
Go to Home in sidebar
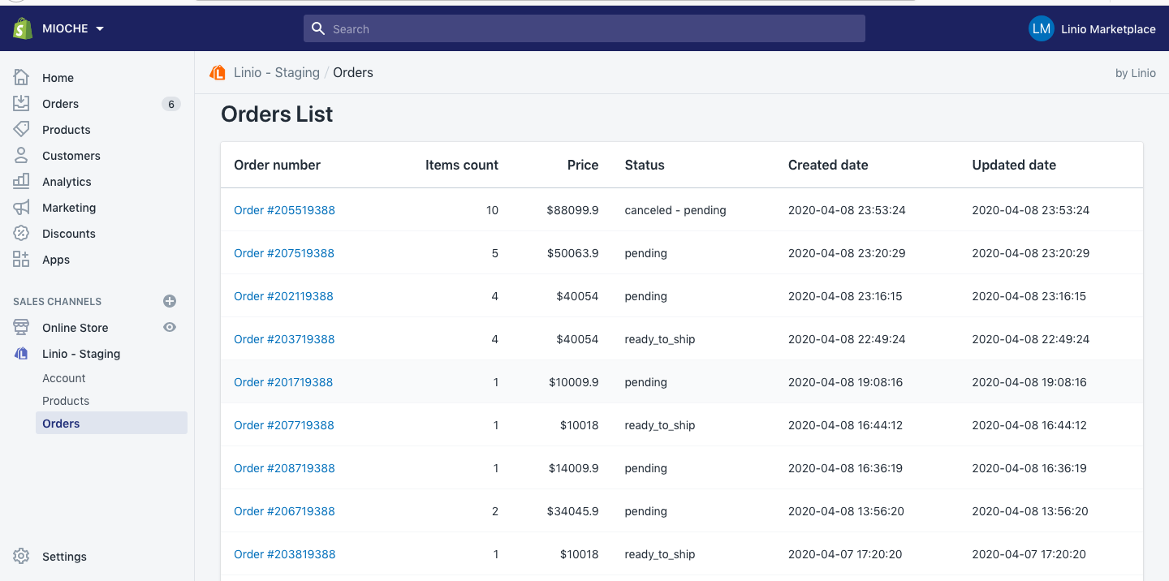click(58, 78)
